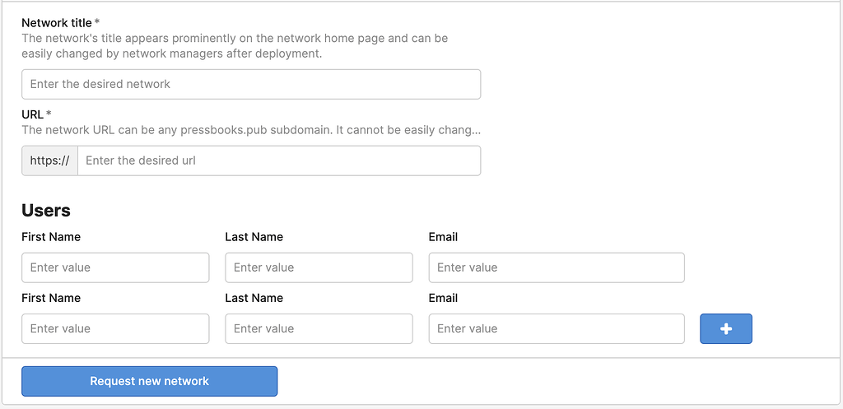The image size is (843, 409).
Task: Click the truncated URL description text
Action: coord(250,130)
